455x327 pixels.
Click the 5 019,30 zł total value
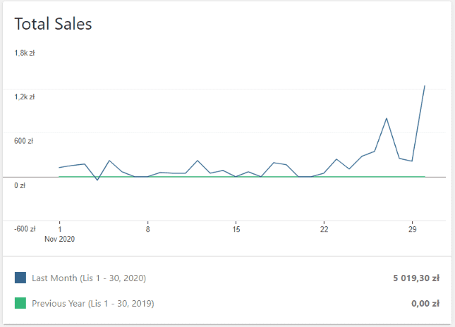pos(416,278)
